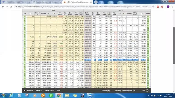Open calls chart icon for strike 27300.00

point(25,67)
